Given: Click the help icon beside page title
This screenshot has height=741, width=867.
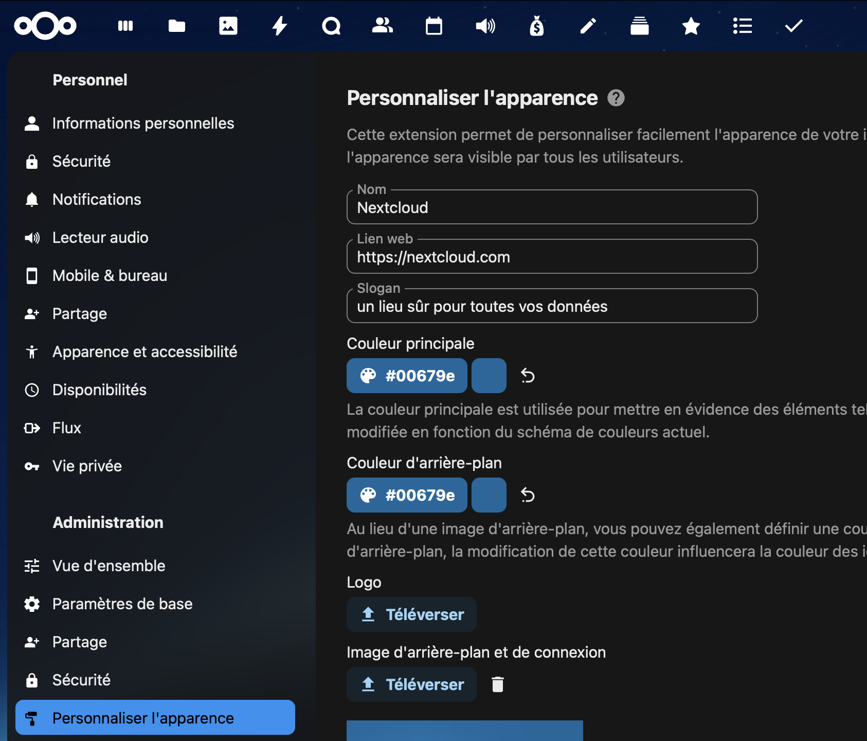Looking at the screenshot, I should (616, 98).
